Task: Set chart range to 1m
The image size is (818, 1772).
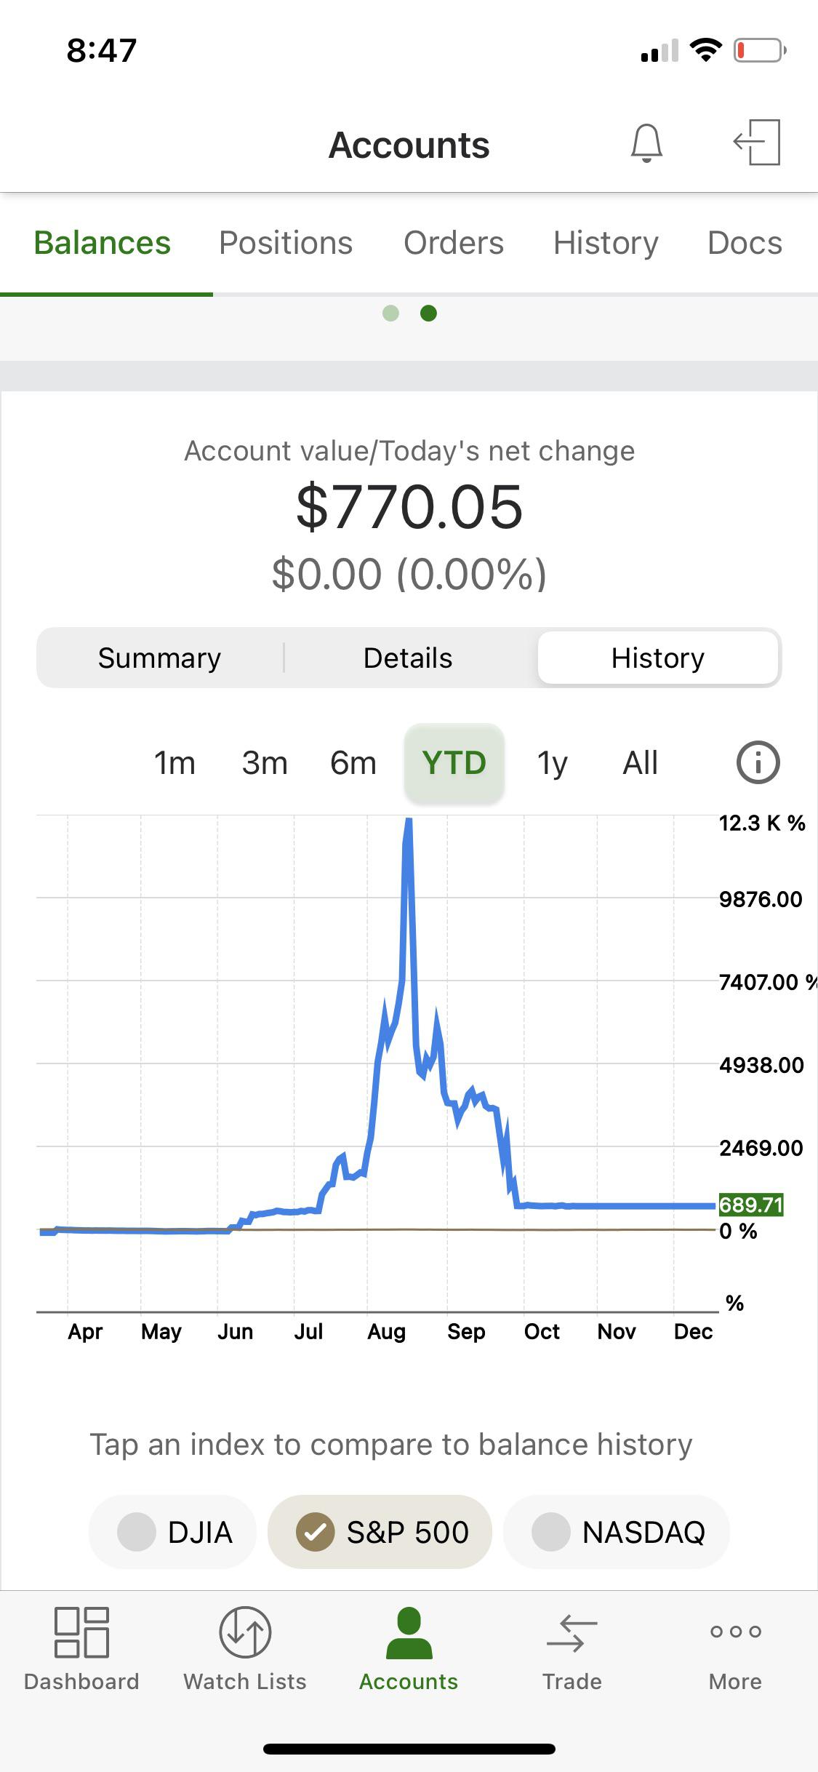Action: coord(175,763)
